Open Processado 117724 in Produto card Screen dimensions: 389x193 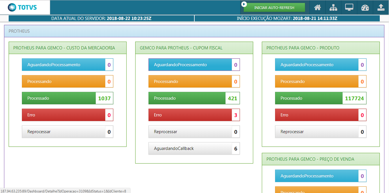(x=321, y=98)
